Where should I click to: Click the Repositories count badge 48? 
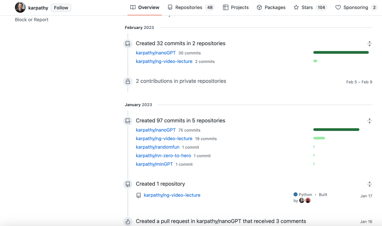coord(210,7)
